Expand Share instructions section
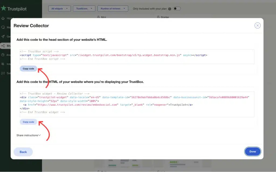 pyautogui.click(x=29, y=135)
